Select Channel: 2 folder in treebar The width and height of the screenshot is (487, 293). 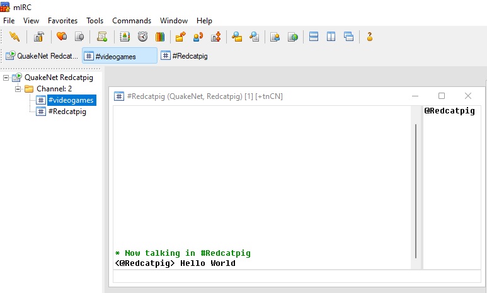coord(54,89)
